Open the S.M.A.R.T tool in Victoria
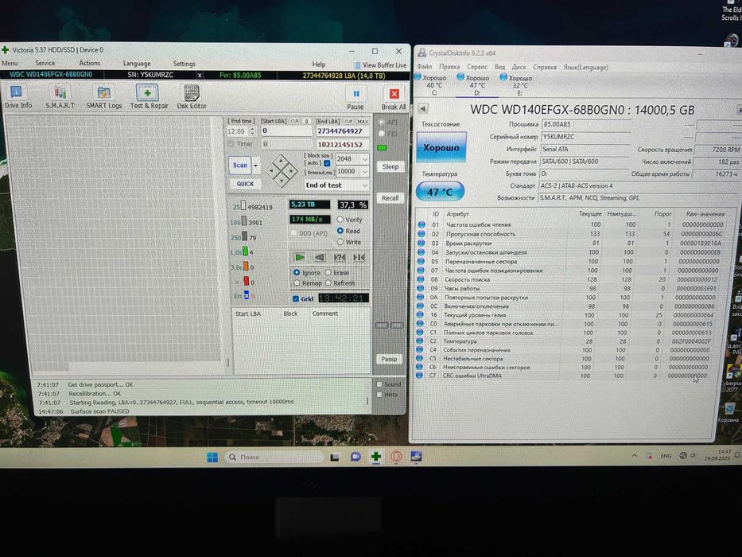The height and width of the screenshot is (557, 742). [60, 97]
